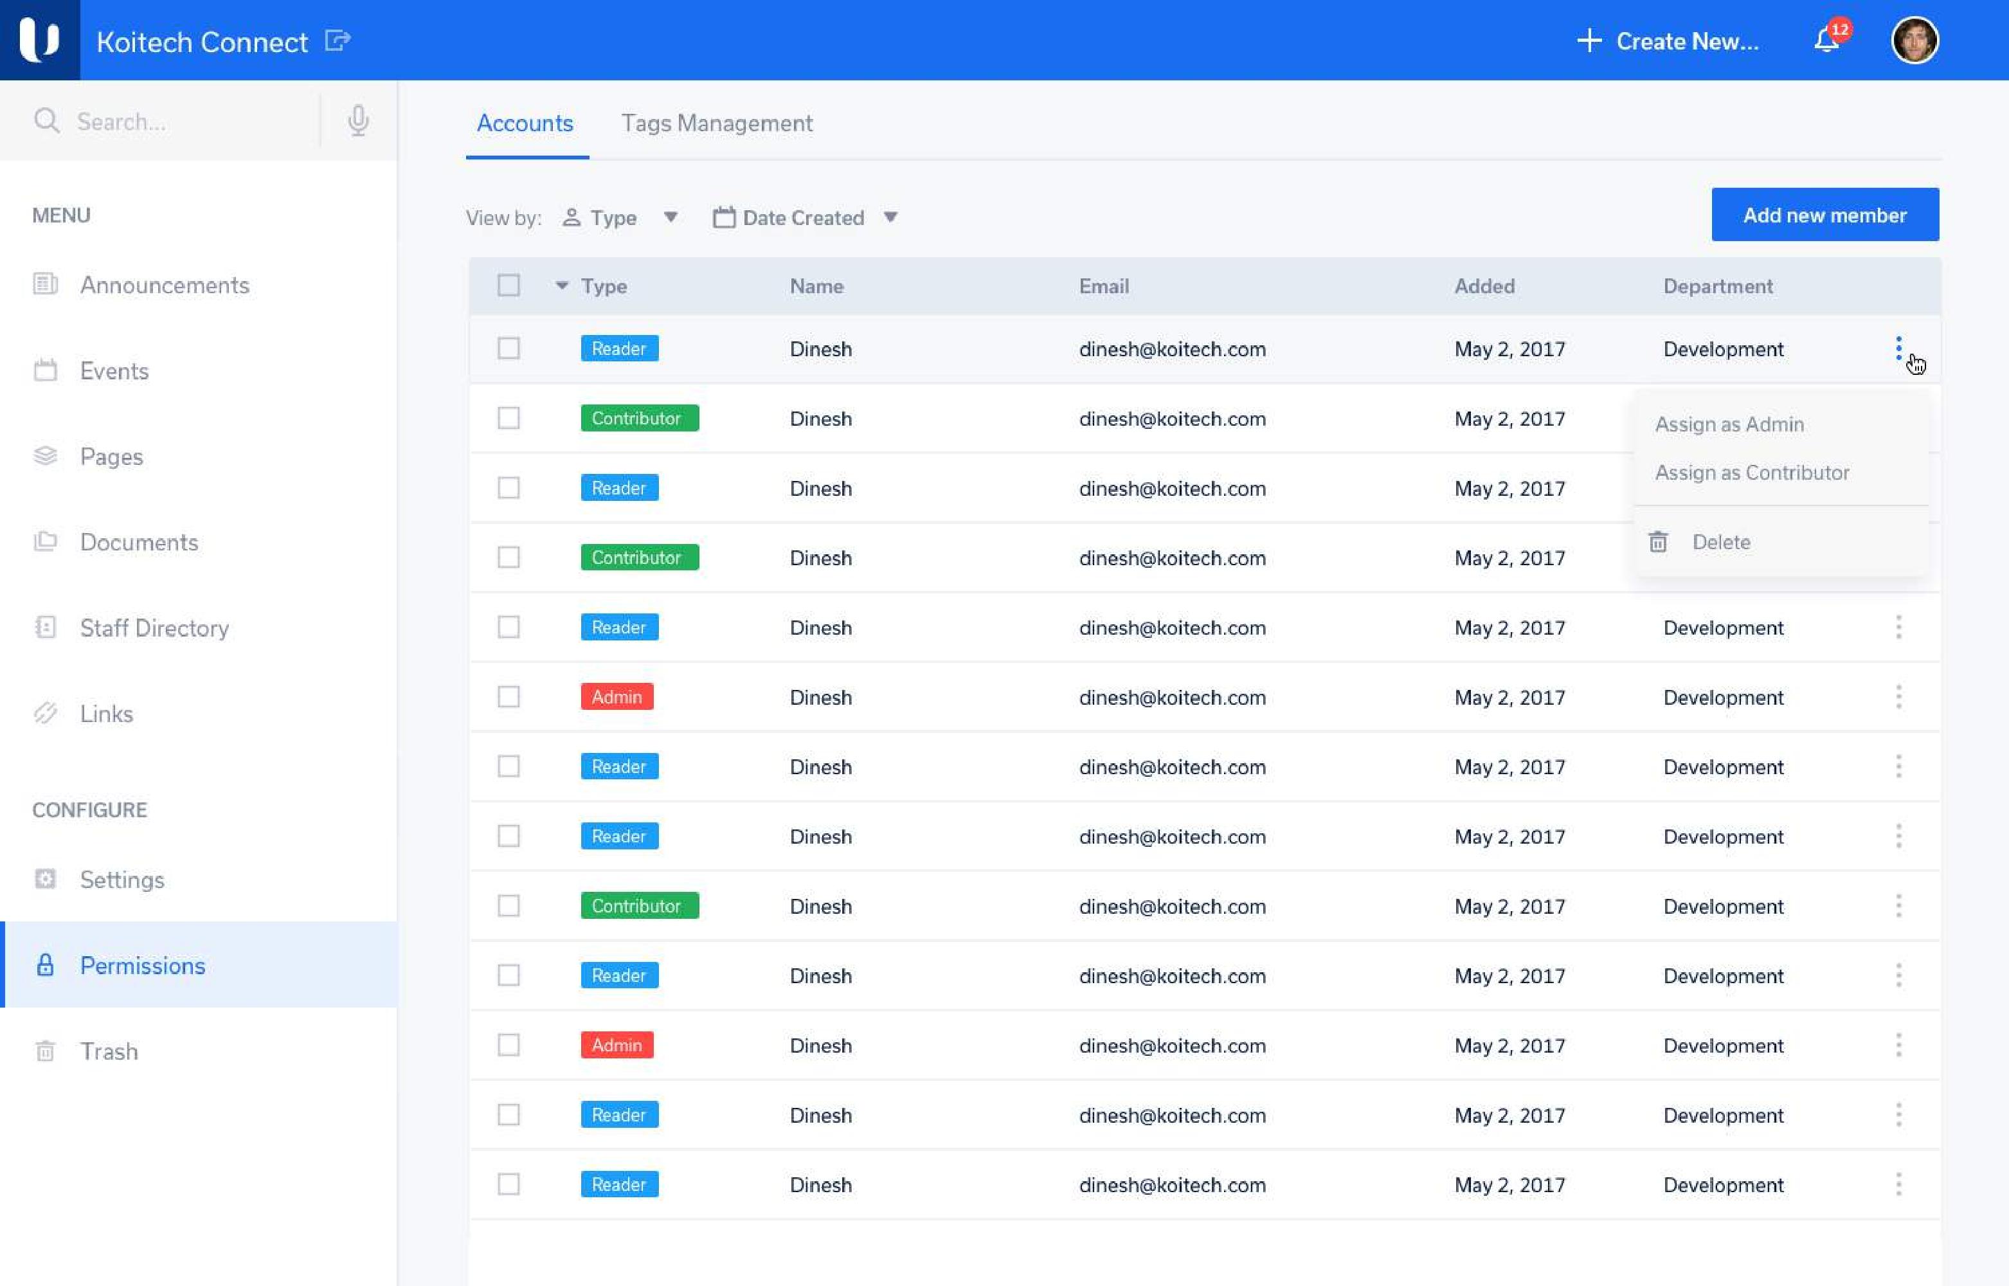Expand the Type view-by dropdown
The image size is (2009, 1286).
click(671, 217)
